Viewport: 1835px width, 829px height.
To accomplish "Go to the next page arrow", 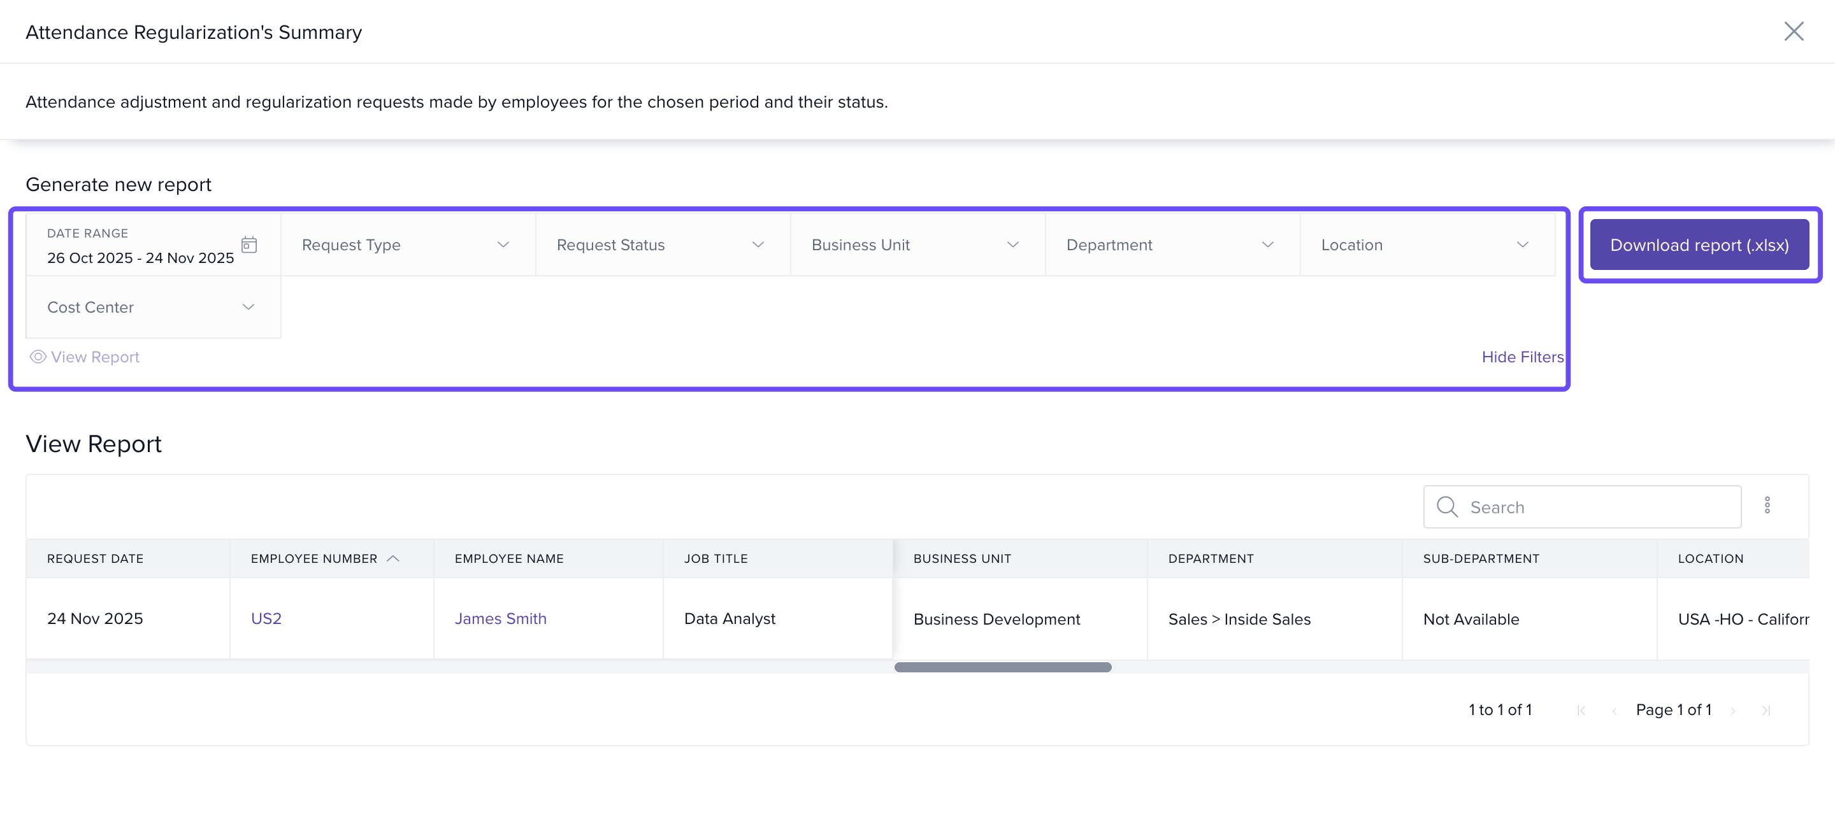I will point(1732,710).
